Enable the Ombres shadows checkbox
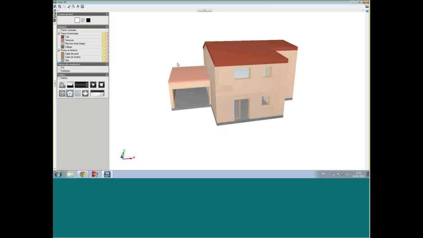423x238 pixels. pos(59,78)
